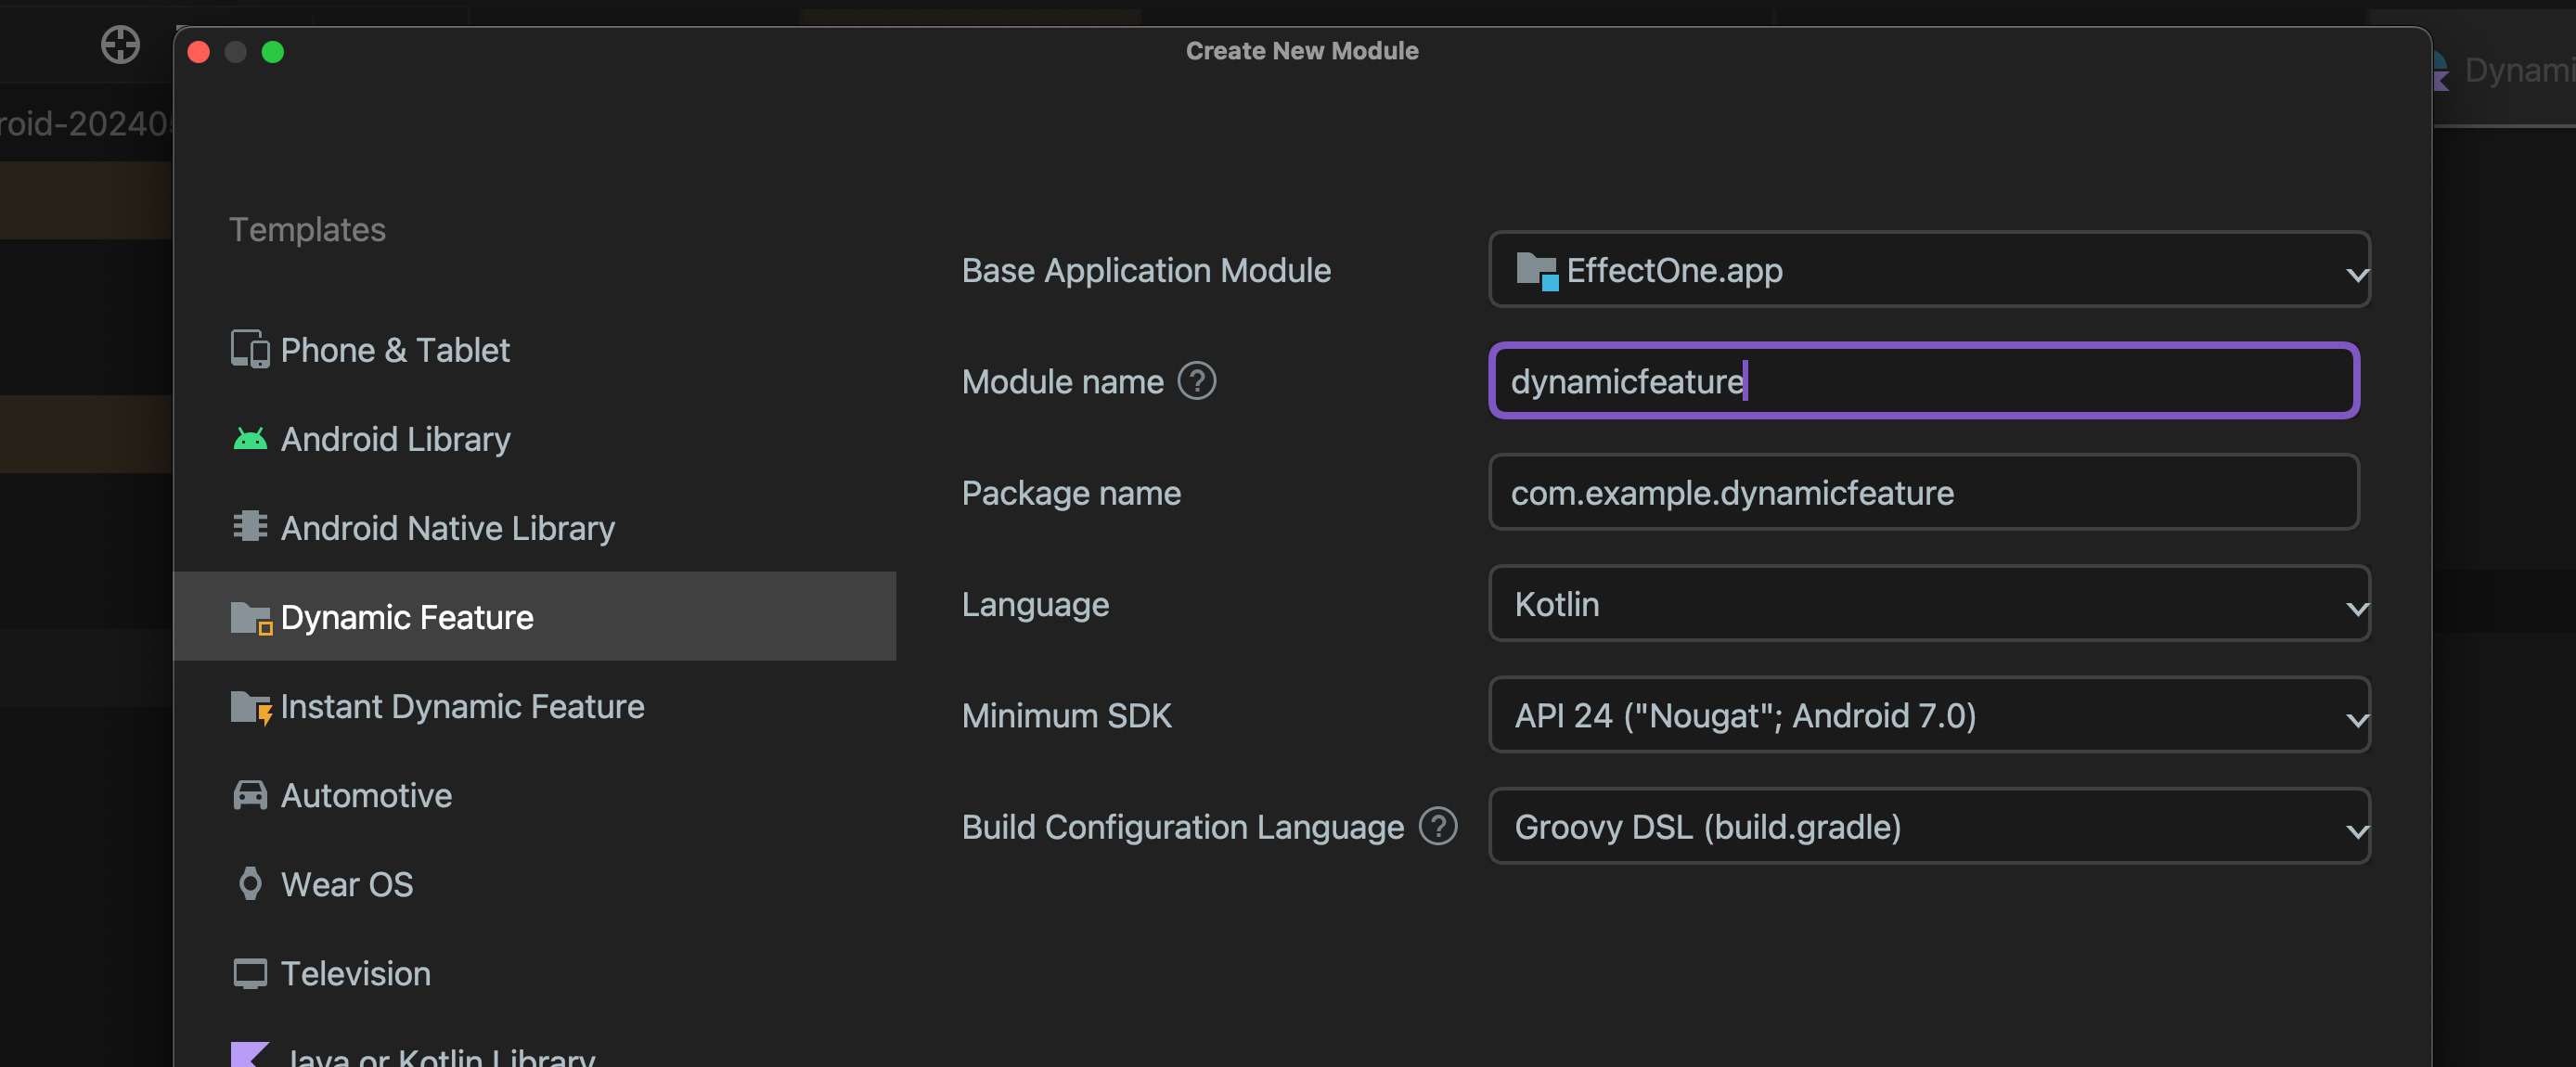2576x1067 pixels.
Task: Select the Instant Dynamic Feature template
Action: (461, 706)
